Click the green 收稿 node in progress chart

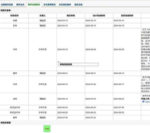(47, 128)
